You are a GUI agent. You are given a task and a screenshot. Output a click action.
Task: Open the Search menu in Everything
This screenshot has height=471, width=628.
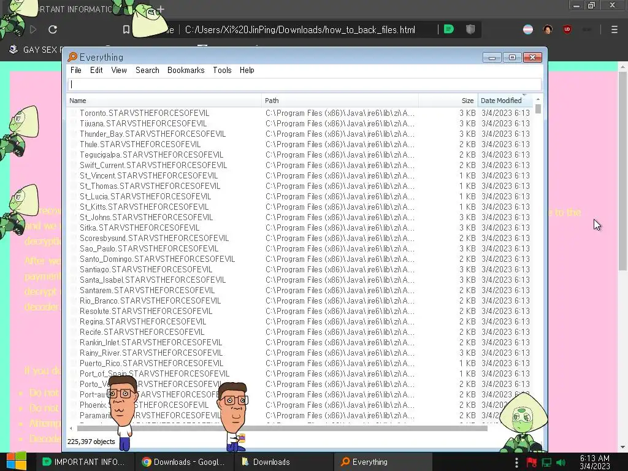[147, 70]
